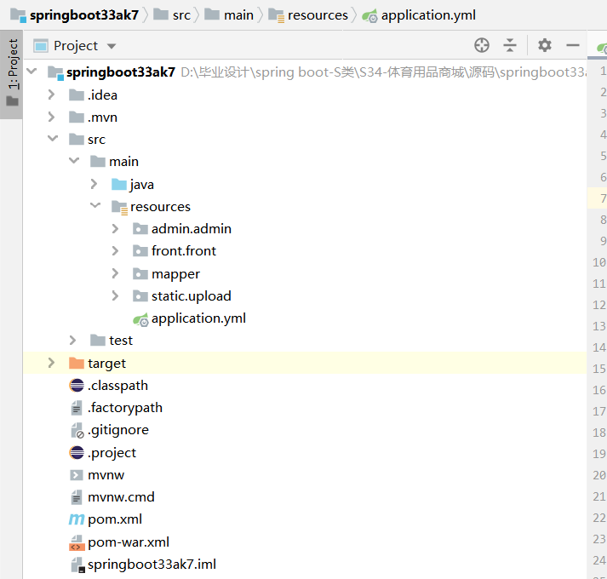The height and width of the screenshot is (579, 607).
Task: Click the .gitignore file icon
Action: click(x=77, y=430)
